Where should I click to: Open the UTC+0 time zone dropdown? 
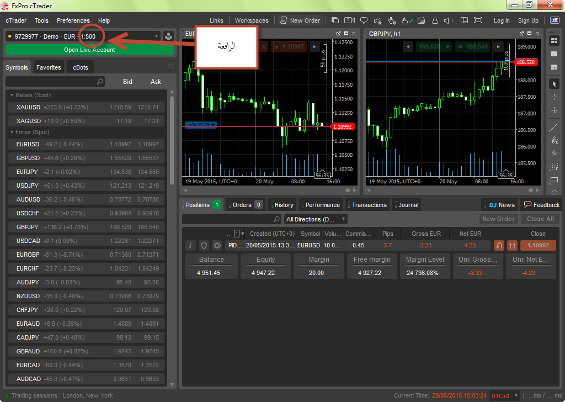click(506, 395)
